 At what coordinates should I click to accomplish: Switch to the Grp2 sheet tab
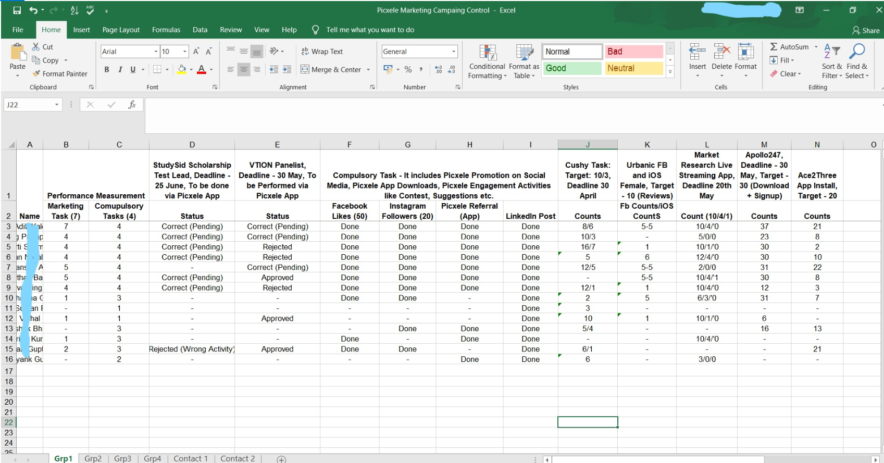point(93,458)
